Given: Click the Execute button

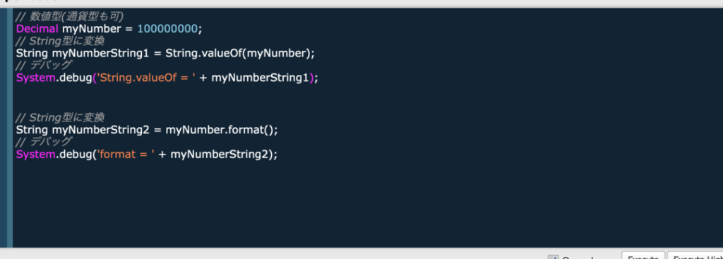Looking at the screenshot, I should [643, 255].
